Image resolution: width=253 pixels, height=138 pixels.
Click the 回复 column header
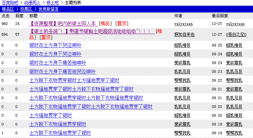click(20, 16)
